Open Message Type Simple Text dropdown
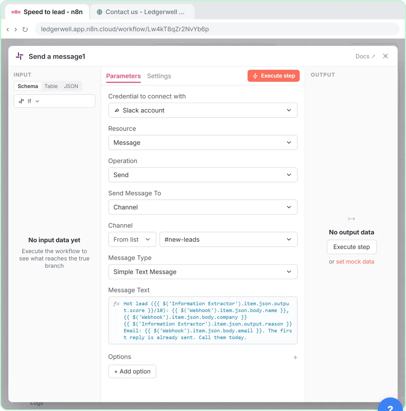Image resolution: width=406 pixels, height=411 pixels. click(x=203, y=272)
